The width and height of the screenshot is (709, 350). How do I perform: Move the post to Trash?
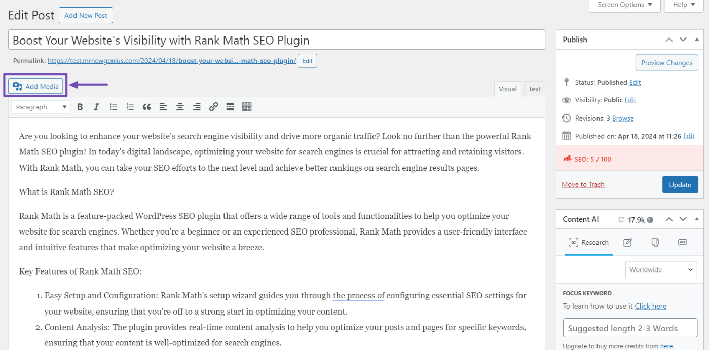click(583, 184)
